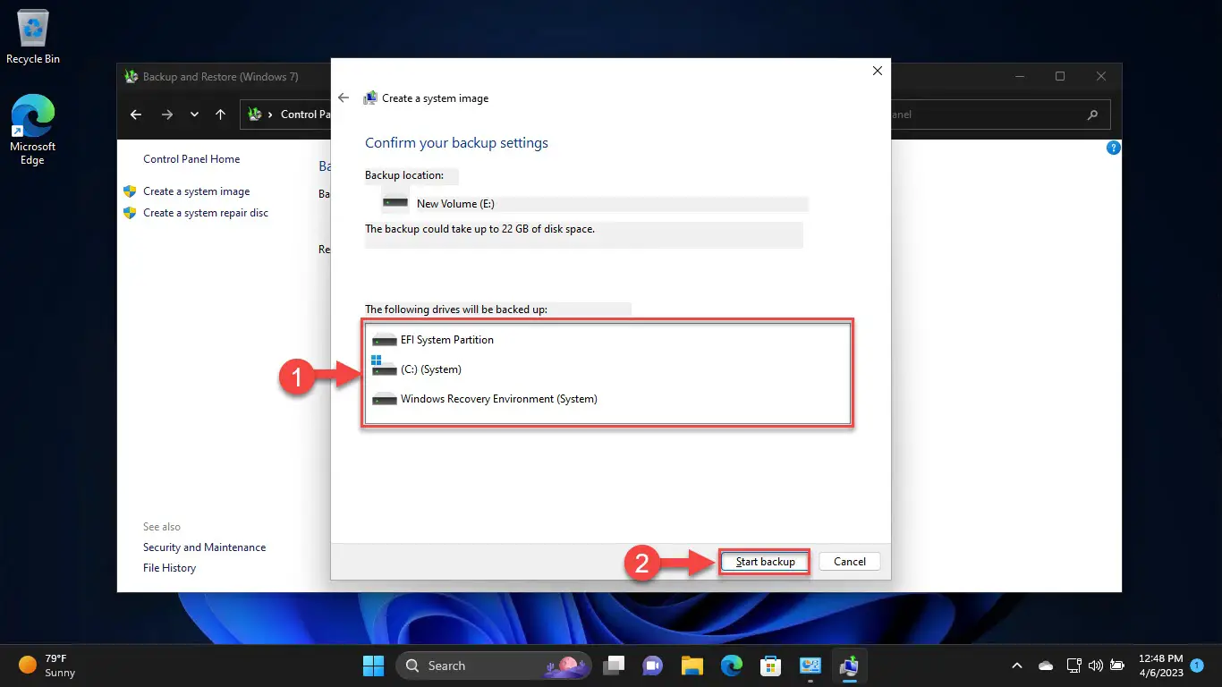Viewport: 1222px width, 687px height.
Task: Open Microsoft Edge desktop shortcut
Action: [x=33, y=131]
